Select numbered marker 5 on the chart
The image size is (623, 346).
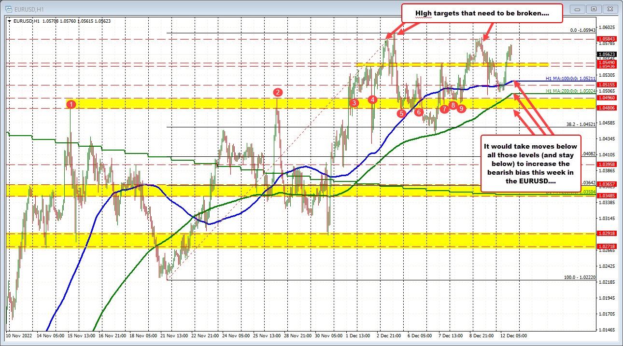[x=401, y=113]
